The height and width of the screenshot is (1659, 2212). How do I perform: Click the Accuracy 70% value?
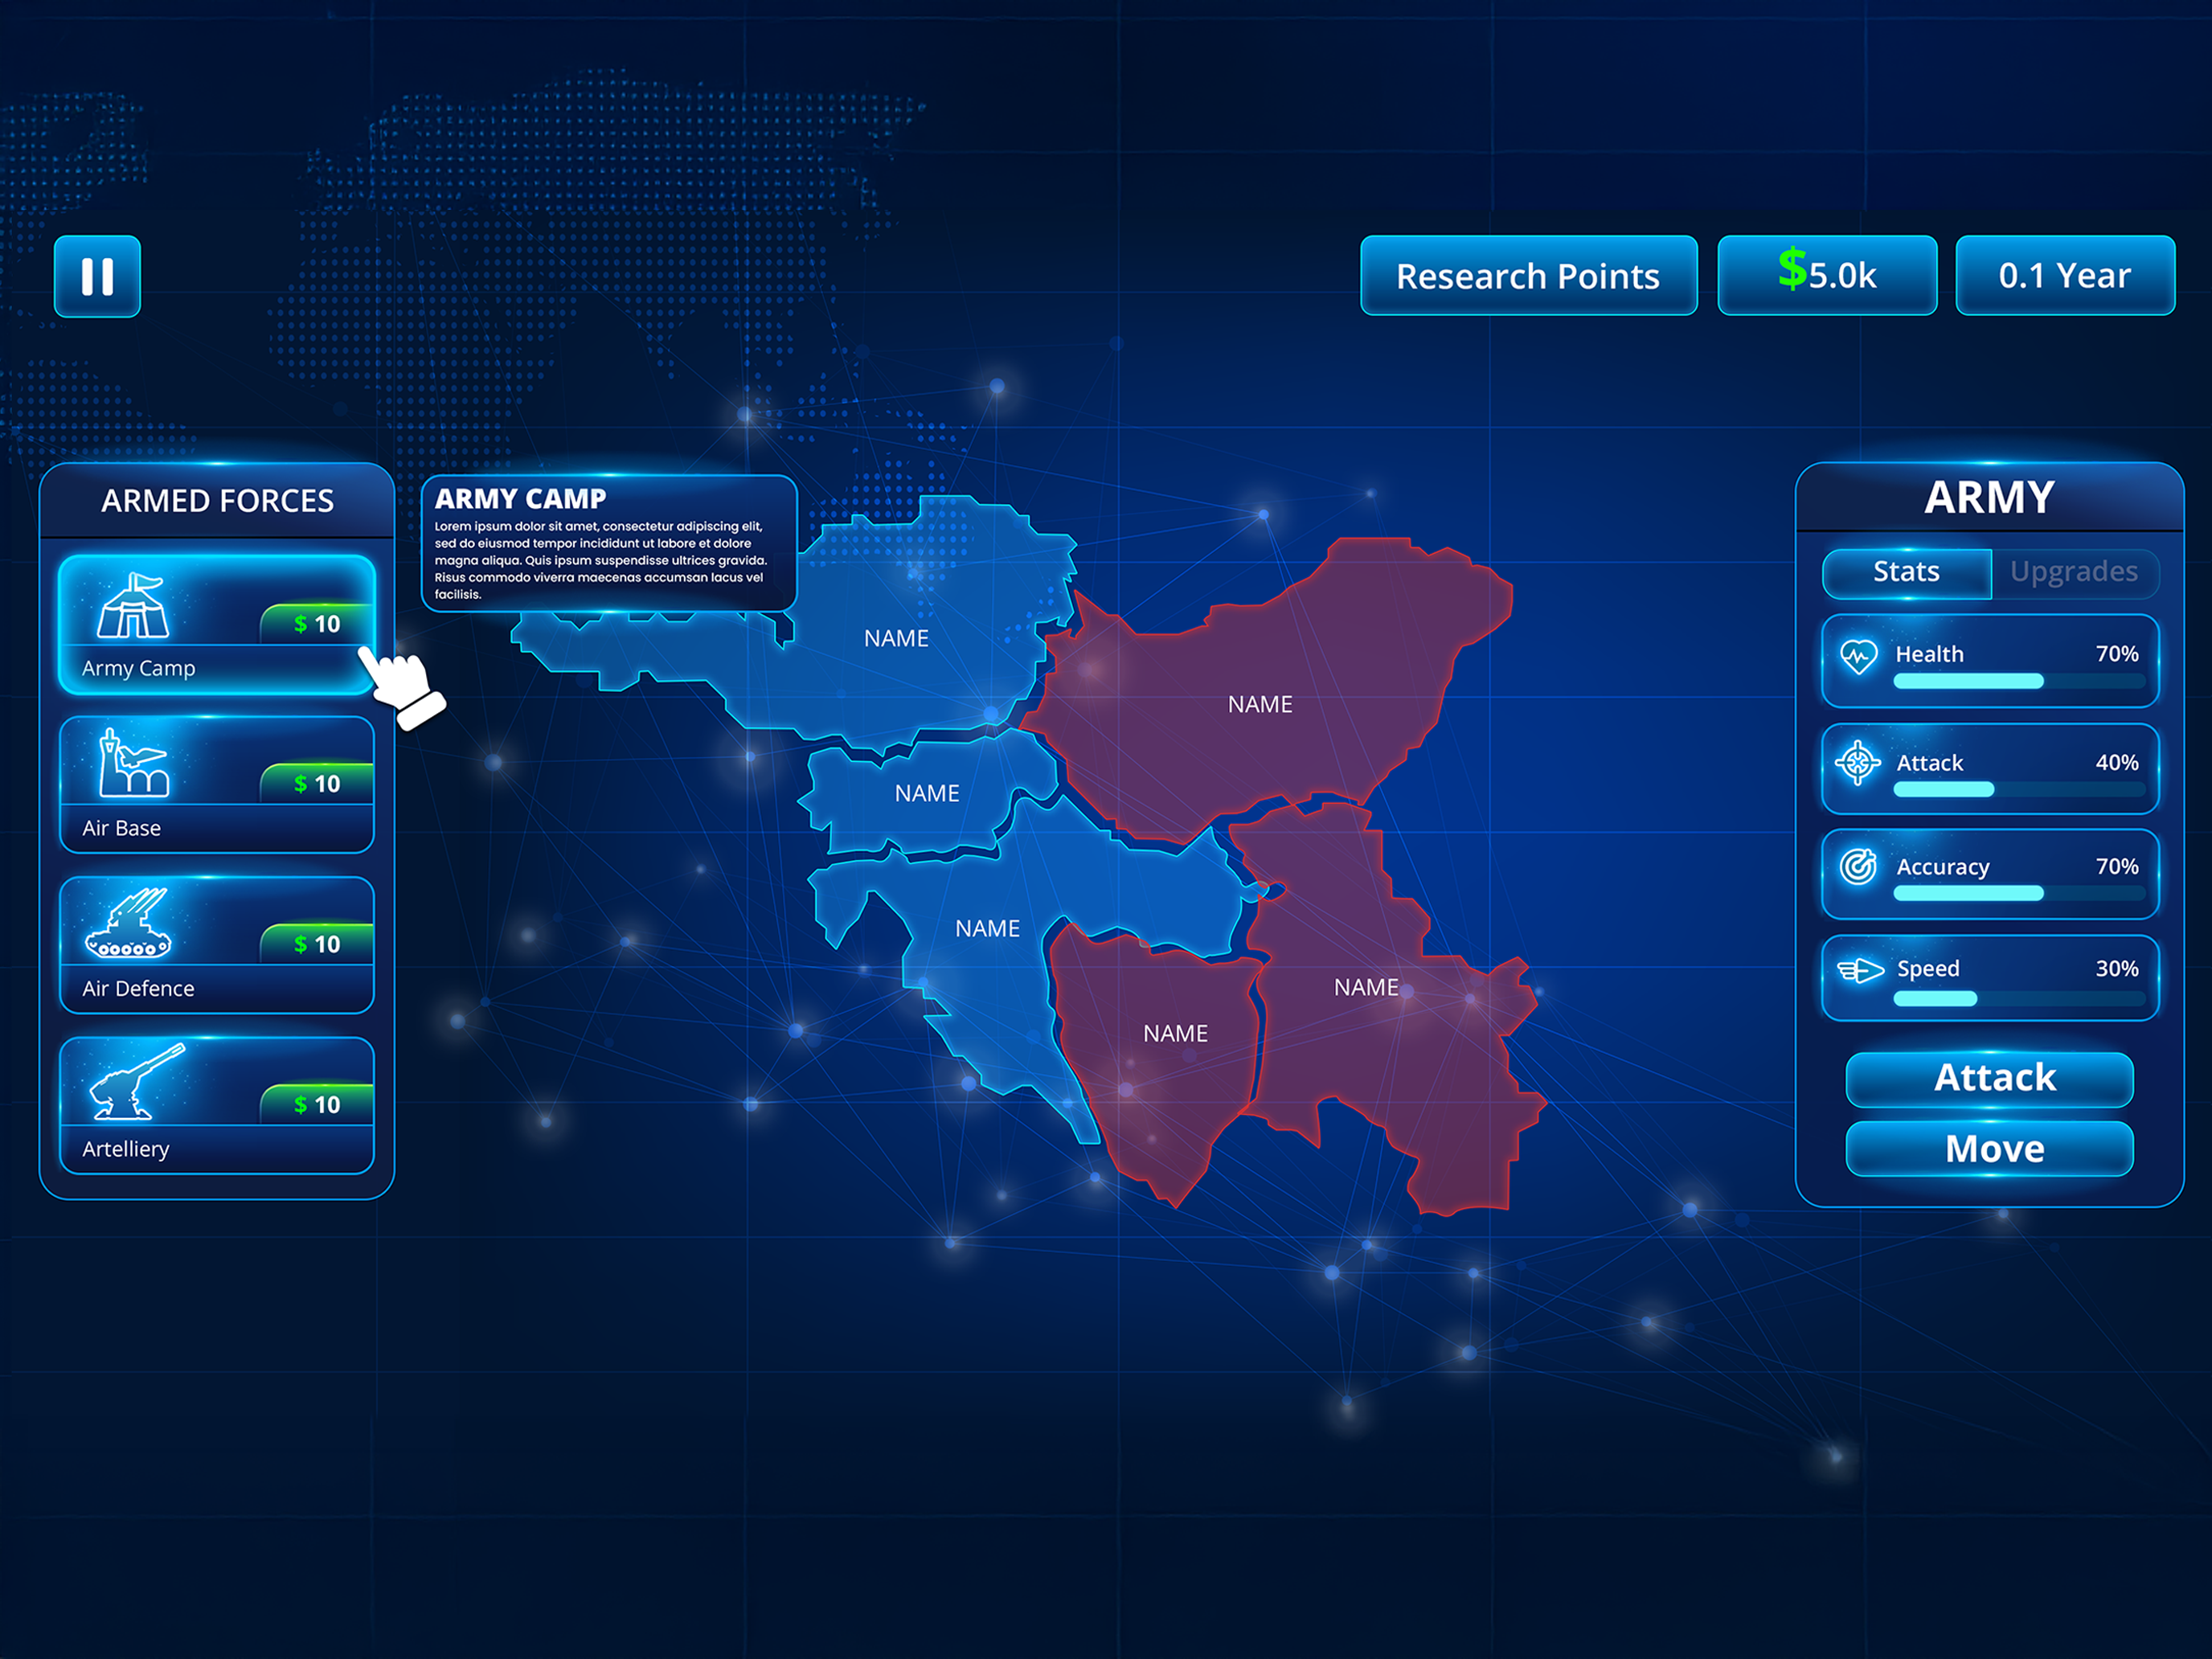(x=2117, y=866)
